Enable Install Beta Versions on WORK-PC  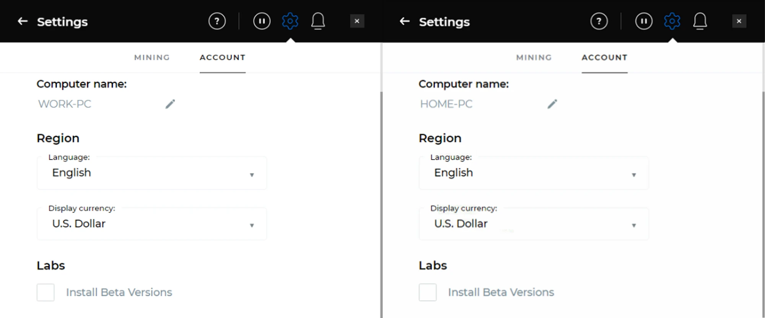46,292
